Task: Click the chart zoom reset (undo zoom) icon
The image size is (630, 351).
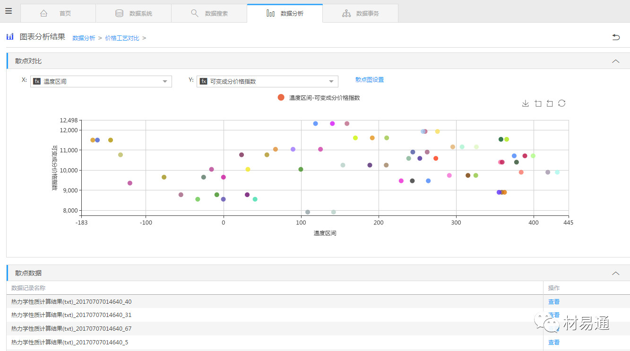Action: click(x=550, y=103)
